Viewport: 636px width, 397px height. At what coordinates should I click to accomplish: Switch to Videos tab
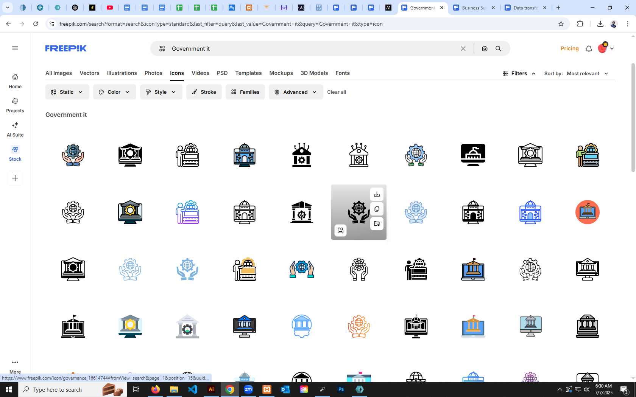click(x=200, y=73)
